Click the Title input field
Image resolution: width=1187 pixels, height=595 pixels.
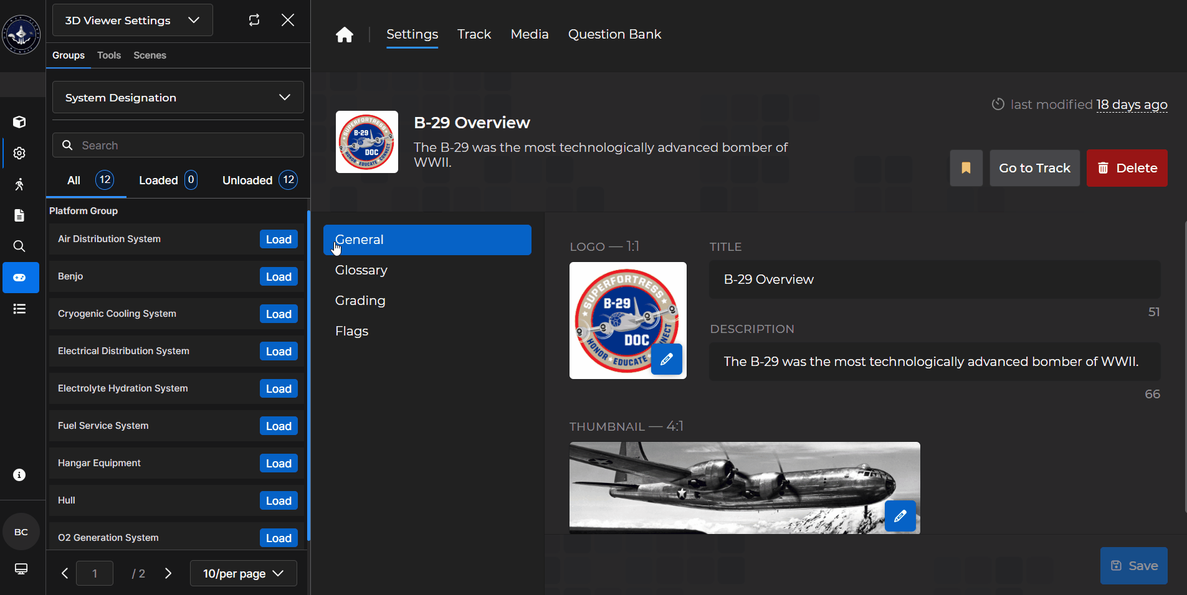[935, 279]
